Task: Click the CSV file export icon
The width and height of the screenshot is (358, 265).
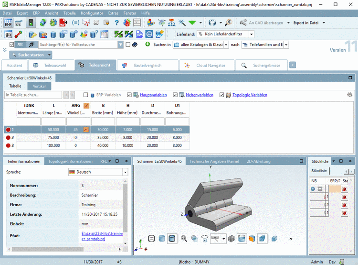Action: pyautogui.click(x=139, y=34)
